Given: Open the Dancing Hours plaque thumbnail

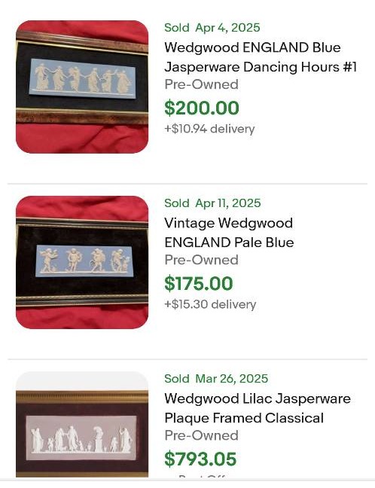Looking at the screenshot, I should 82,87.
